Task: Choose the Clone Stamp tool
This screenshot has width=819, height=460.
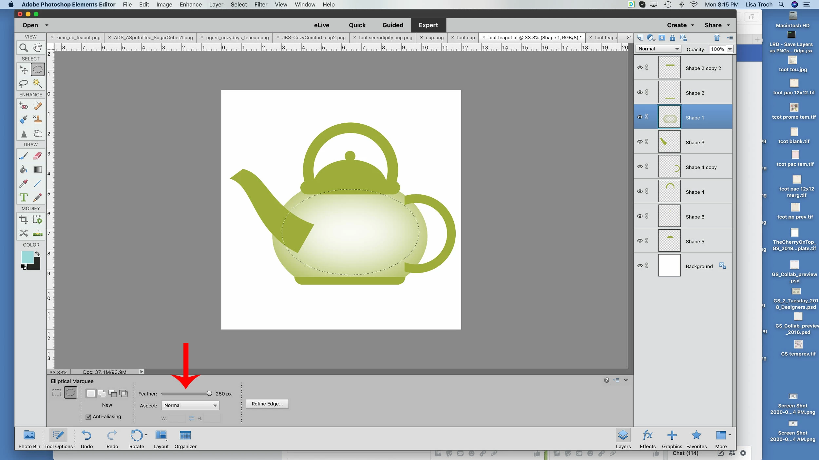Action: [x=37, y=119]
